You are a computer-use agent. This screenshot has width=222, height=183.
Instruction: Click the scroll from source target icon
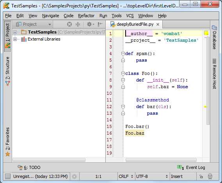(x=69, y=24)
